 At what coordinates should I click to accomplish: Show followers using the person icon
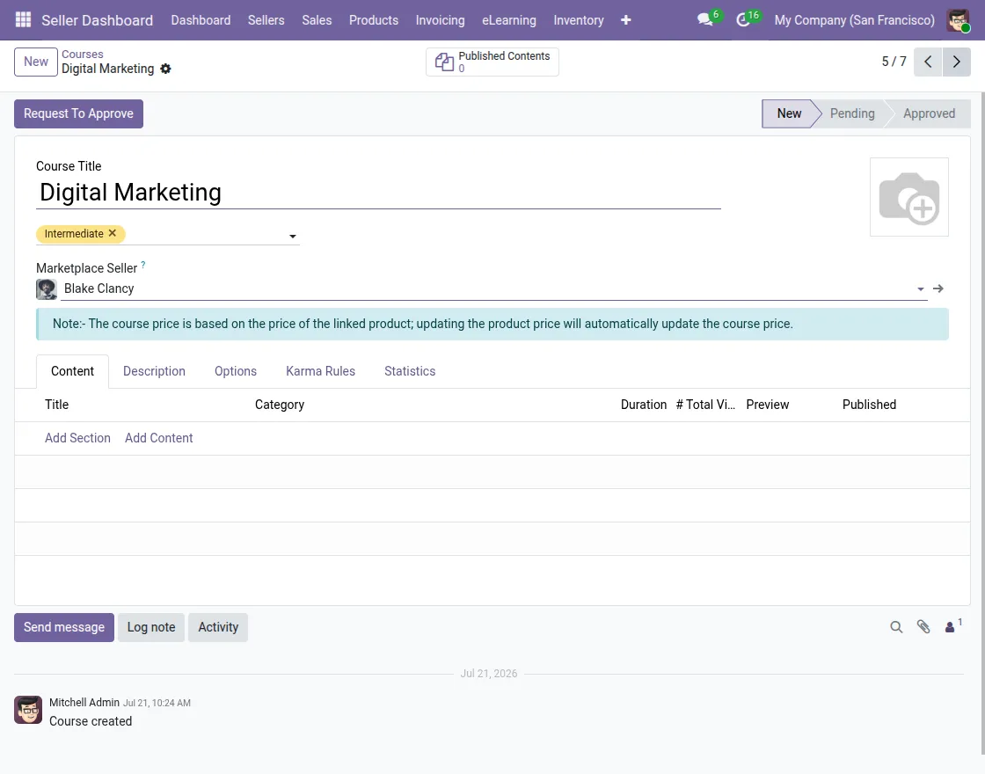(952, 626)
